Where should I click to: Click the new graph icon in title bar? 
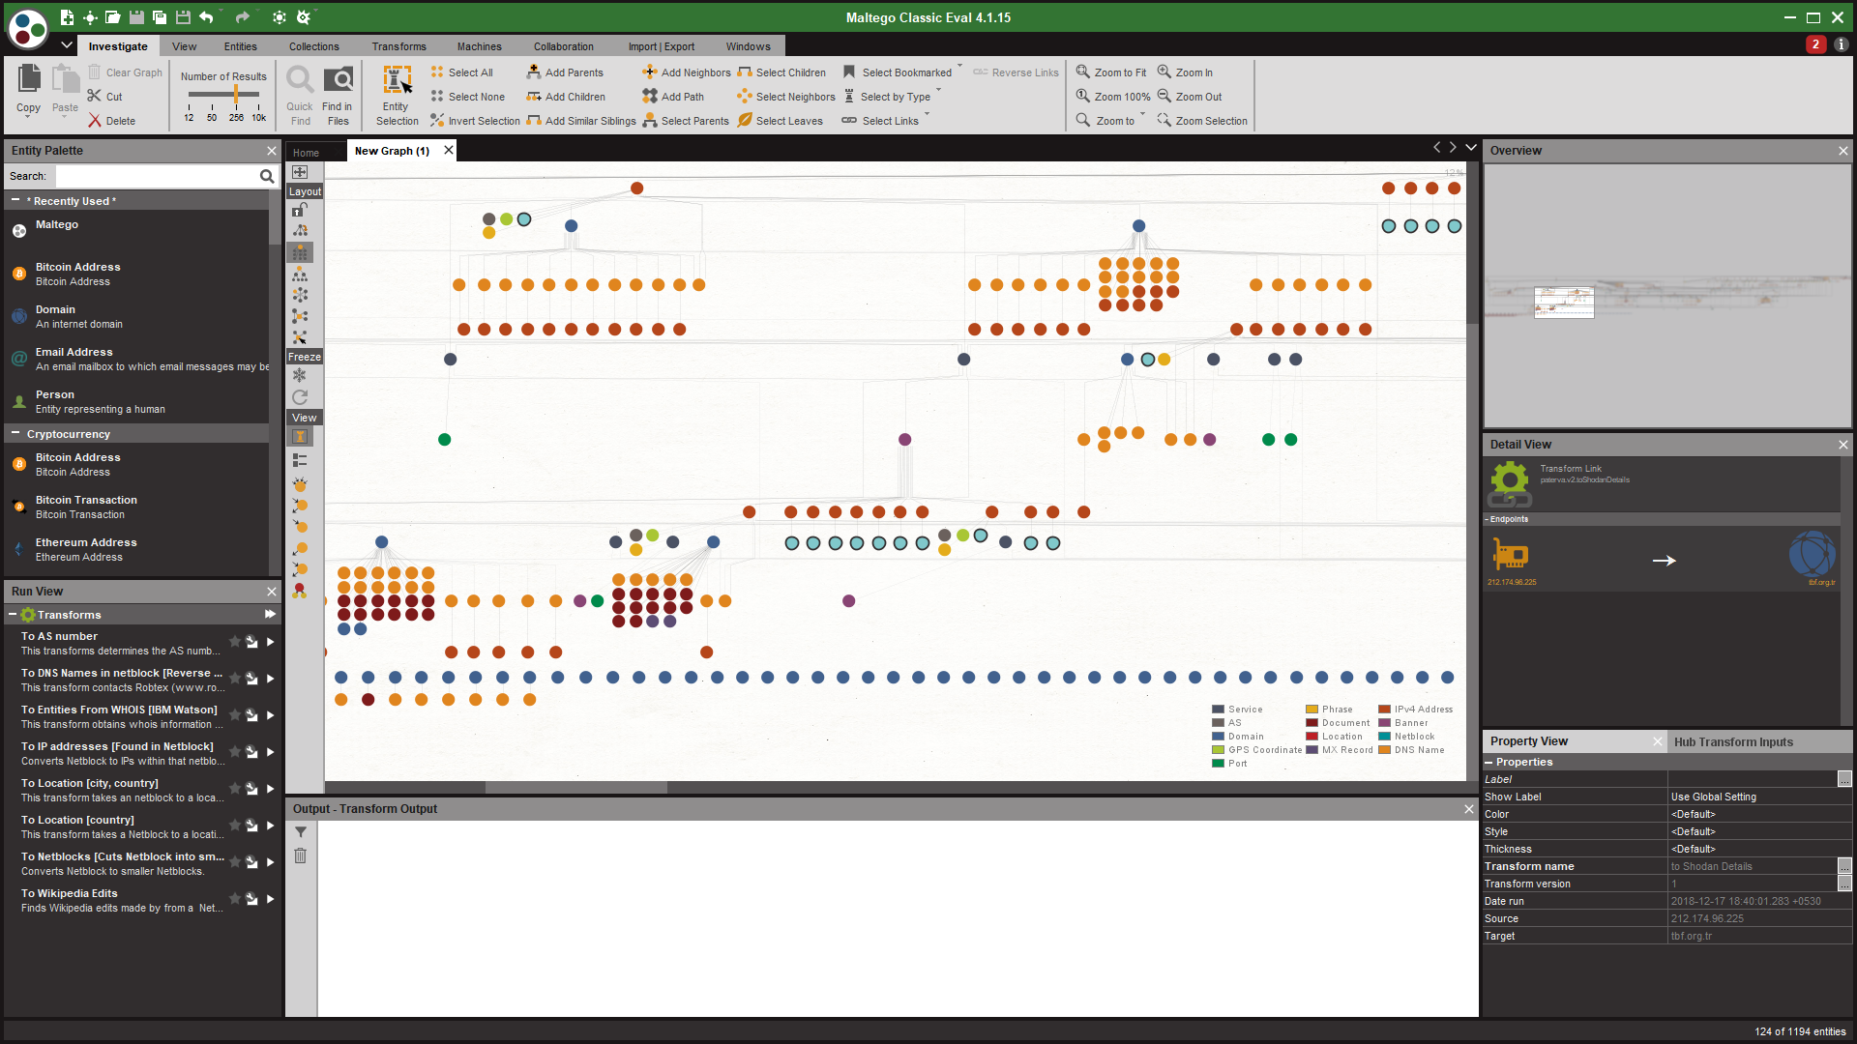pyautogui.click(x=67, y=17)
